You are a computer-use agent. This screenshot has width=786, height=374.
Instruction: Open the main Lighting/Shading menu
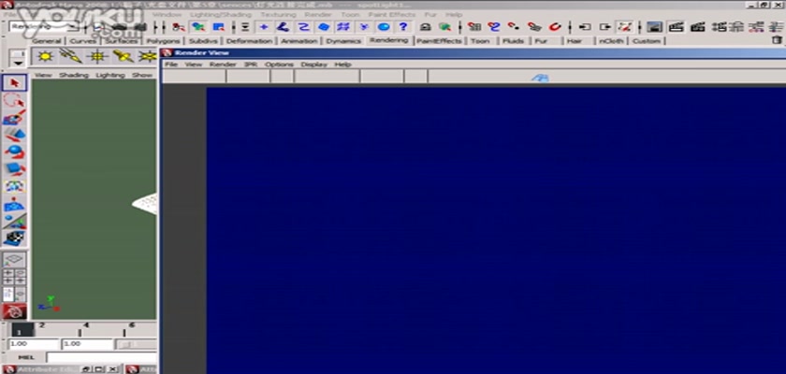[222, 15]
